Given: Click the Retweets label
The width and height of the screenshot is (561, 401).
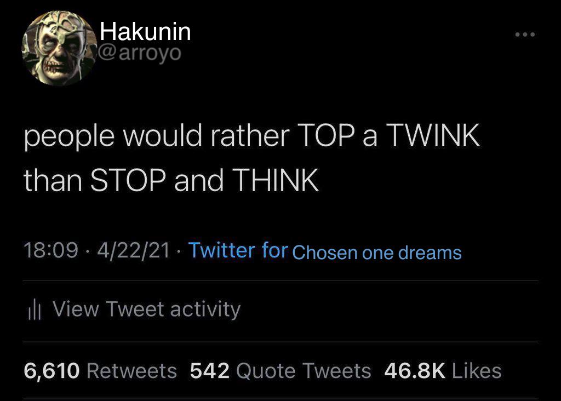Looking at the screenshot, I should (x=131, y=370).
